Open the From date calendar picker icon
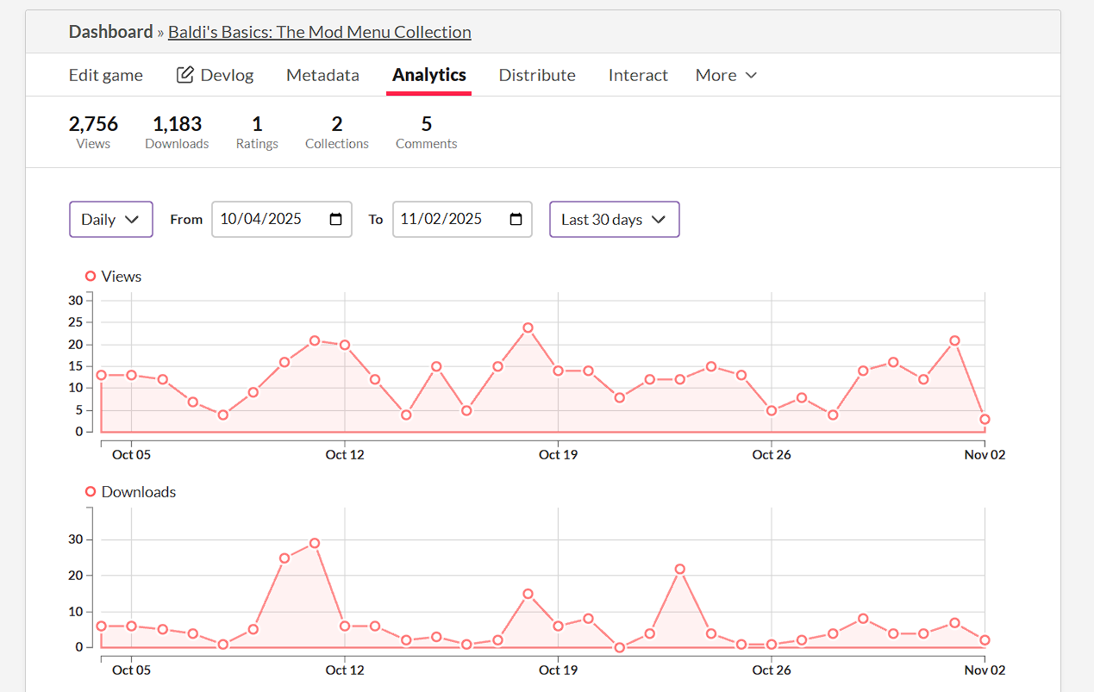1094x692 pixels. [x=336, y=219]
